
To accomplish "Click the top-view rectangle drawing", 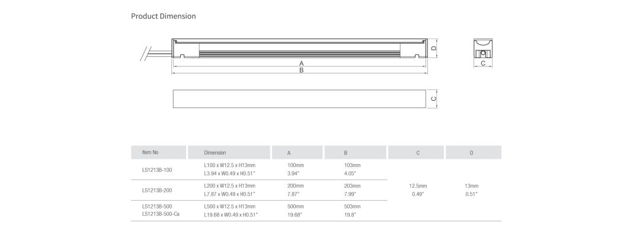I will click(x=299, y=99).
